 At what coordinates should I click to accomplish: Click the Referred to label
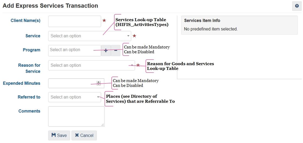29,97
